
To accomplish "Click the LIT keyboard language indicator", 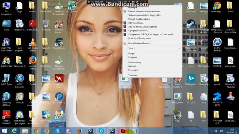I will (221, 131).
